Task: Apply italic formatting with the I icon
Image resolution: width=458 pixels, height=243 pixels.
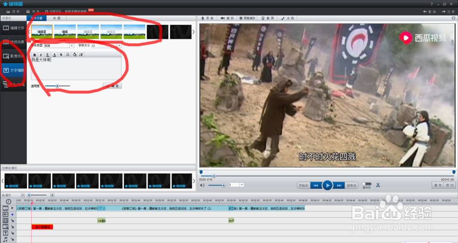Action: pyautogui.click(x=41, y=55)
